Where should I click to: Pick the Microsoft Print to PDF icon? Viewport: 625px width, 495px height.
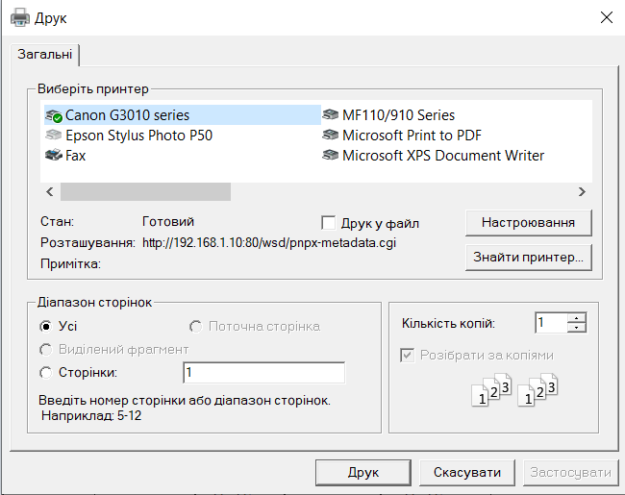(331, 136)
